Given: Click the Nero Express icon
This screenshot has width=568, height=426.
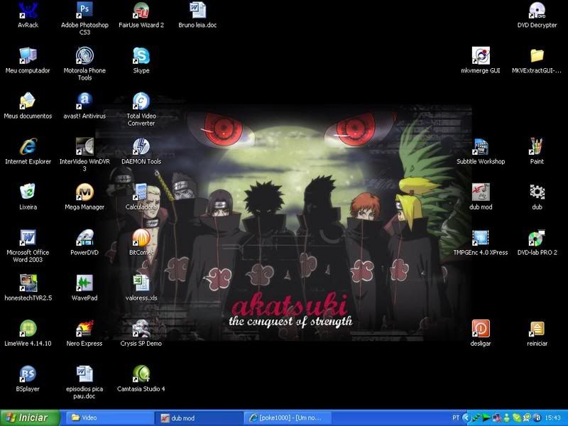Looking at the screenshot, I should (x=84, y=329).
